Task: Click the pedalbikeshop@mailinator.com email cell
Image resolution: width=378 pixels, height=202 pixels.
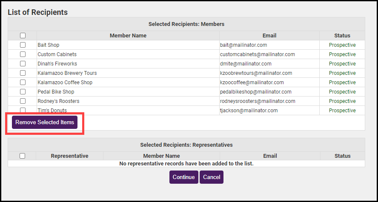Action: [x=256, y=92]
